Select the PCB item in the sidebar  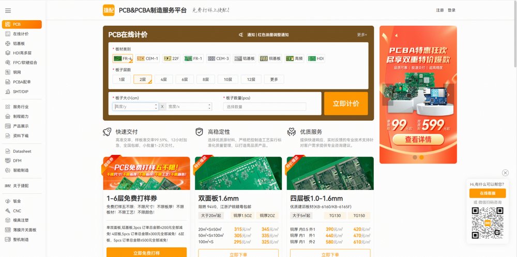point(22,24)
